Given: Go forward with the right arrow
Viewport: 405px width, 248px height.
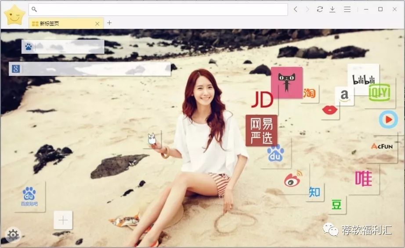Looking at the screenshot, I should (x=307, y=9).
